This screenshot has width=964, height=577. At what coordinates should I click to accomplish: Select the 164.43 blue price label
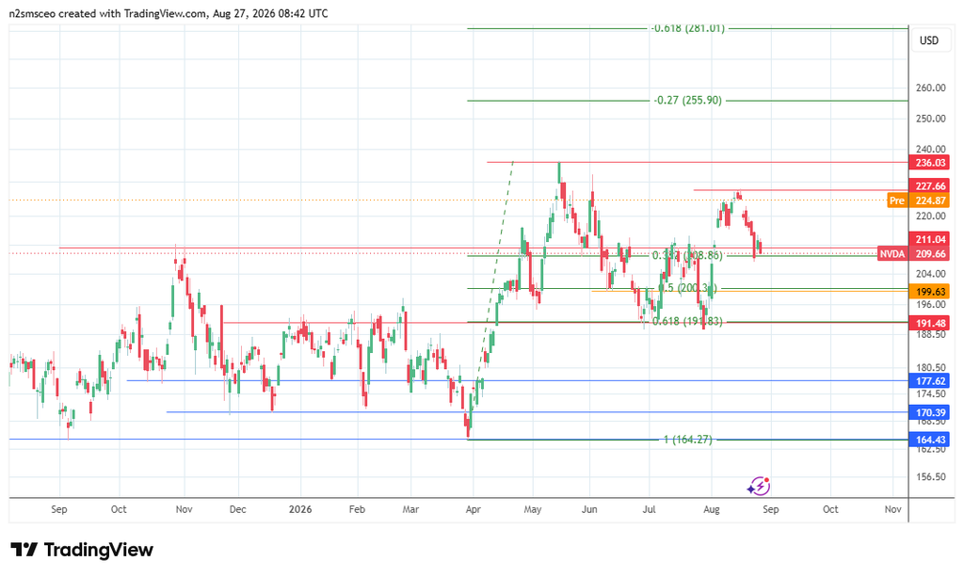tap(929, 440)
